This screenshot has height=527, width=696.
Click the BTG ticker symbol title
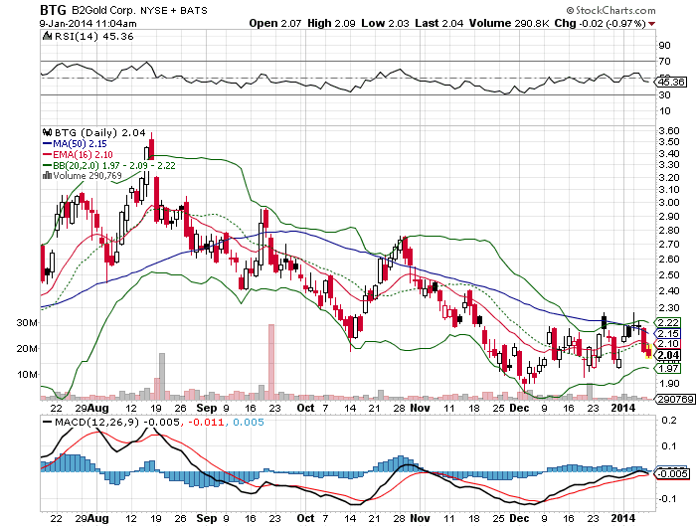click(x=53, y=10)
